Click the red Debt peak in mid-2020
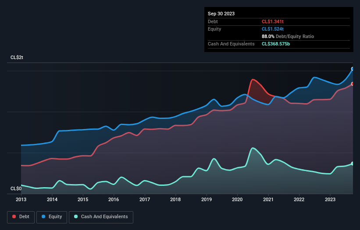Image resolution: width=360 pixels, height=230 pixels. [x=253, y=80]
